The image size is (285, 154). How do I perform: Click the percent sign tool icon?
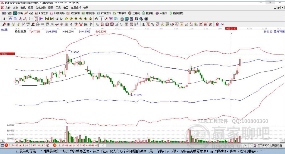(153, 24)
